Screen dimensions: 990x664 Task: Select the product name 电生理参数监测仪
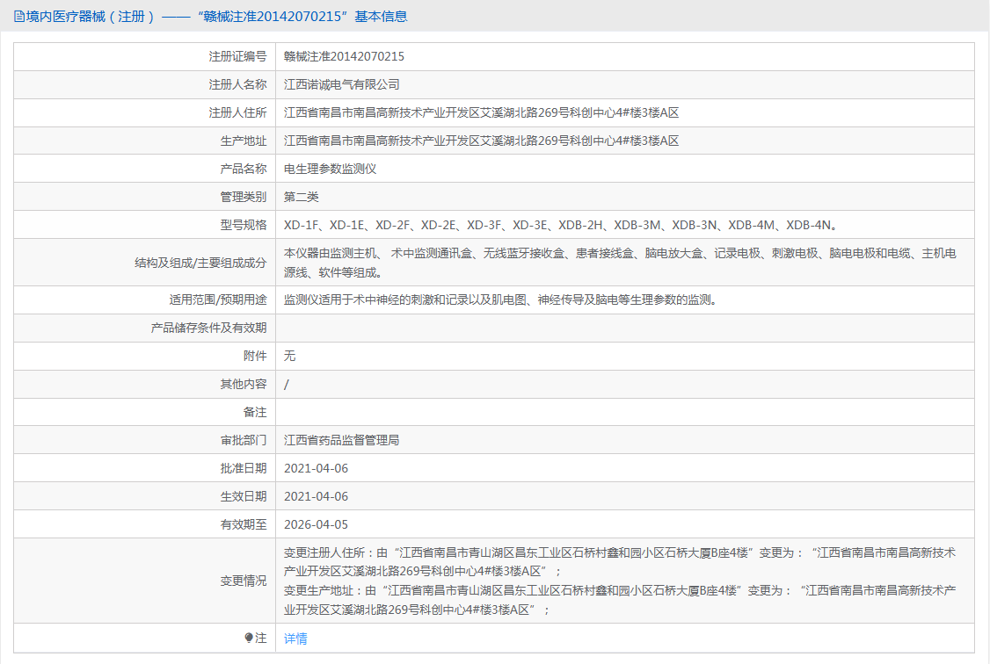331,169
